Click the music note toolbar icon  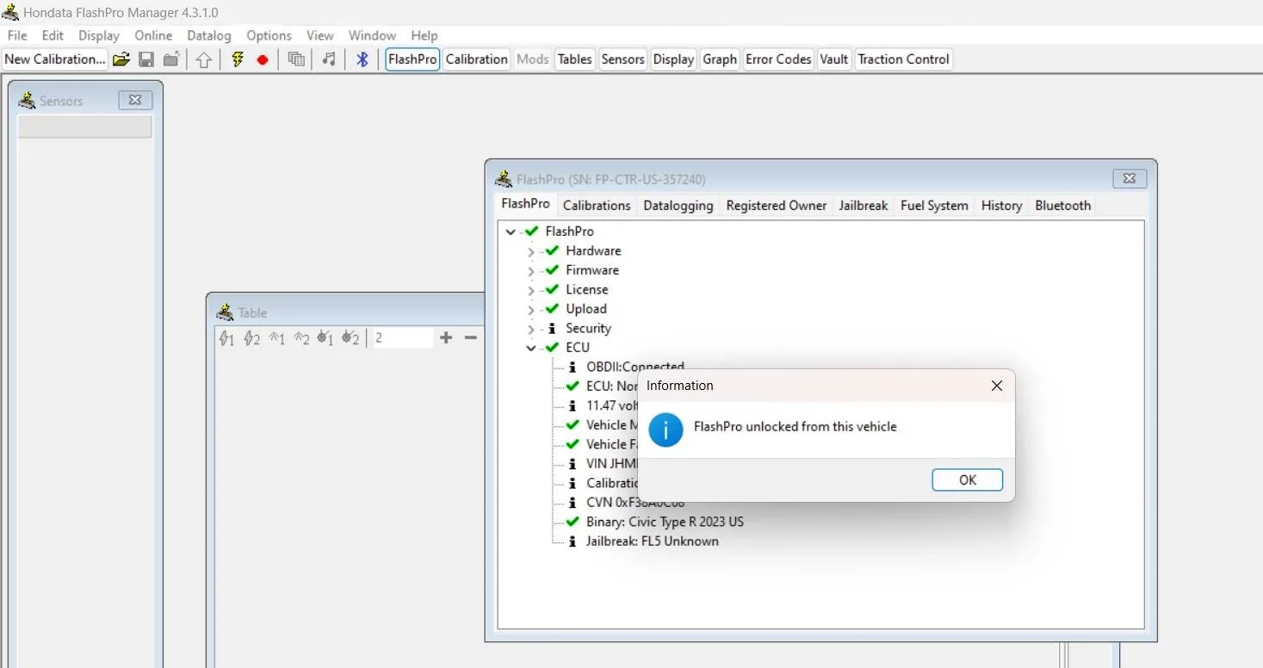[x=329, y=59]
